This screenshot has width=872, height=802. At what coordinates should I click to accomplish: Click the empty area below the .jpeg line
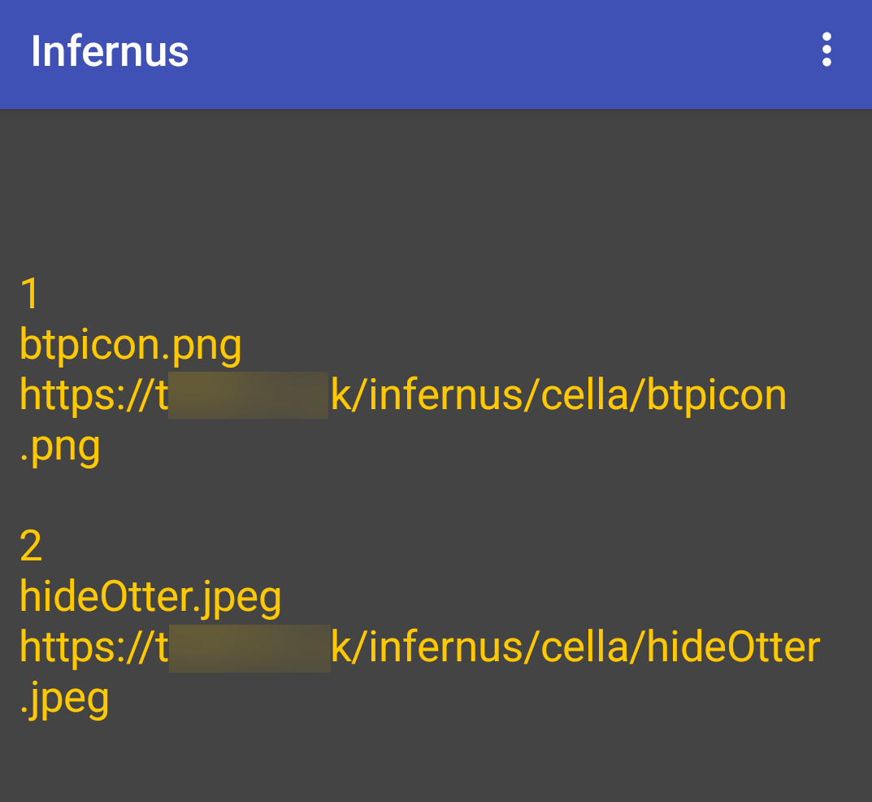click(436, 761)
